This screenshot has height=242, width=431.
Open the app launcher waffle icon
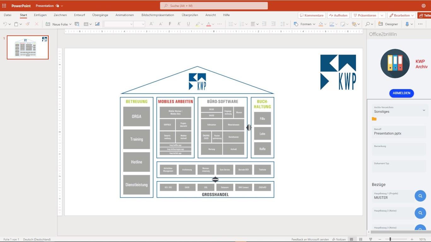coord(4,6)
